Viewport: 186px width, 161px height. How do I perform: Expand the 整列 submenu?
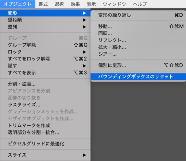(45, 27)
